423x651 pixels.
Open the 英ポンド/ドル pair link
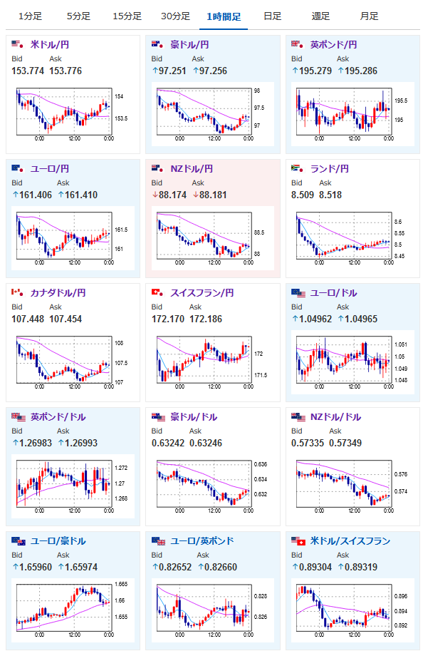[x=58, y=417]
